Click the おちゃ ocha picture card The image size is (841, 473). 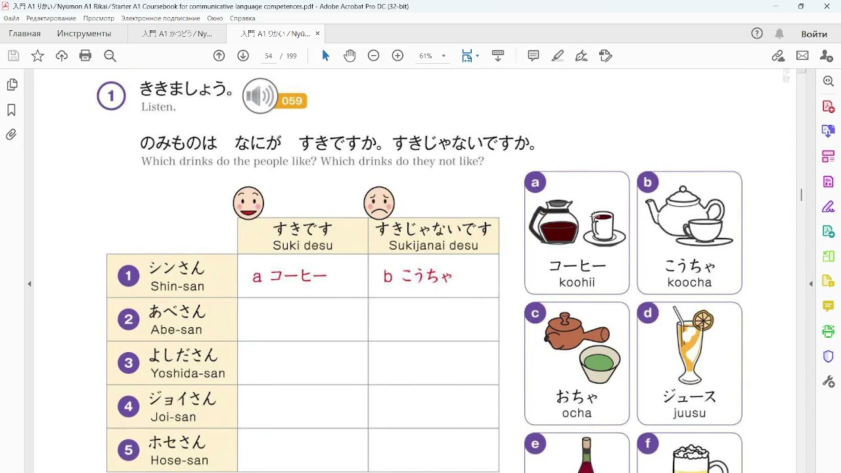577,363
